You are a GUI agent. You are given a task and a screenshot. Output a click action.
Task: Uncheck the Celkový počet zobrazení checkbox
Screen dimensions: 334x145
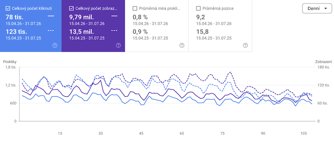tap(71, 8)
